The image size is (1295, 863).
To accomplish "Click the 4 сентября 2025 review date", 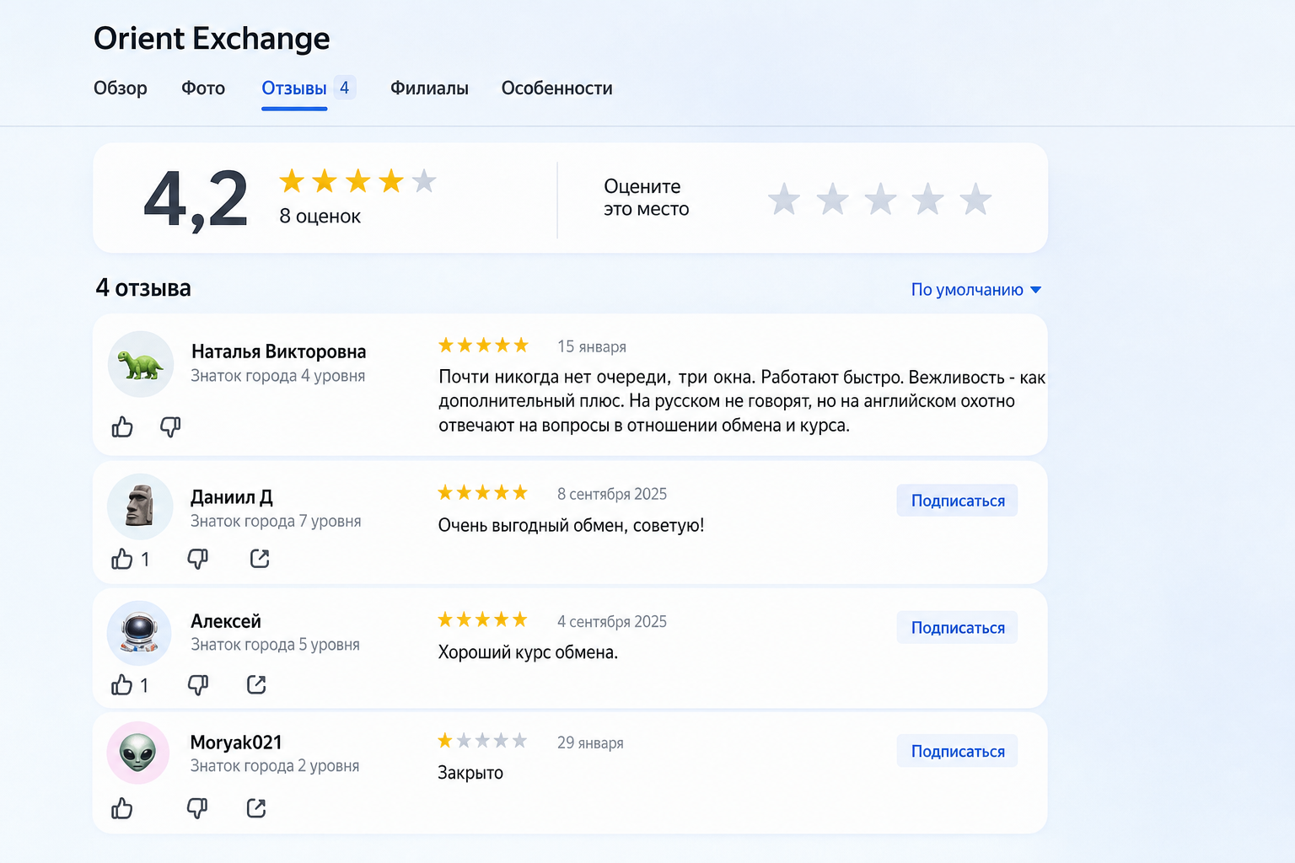I will [612, 621].
